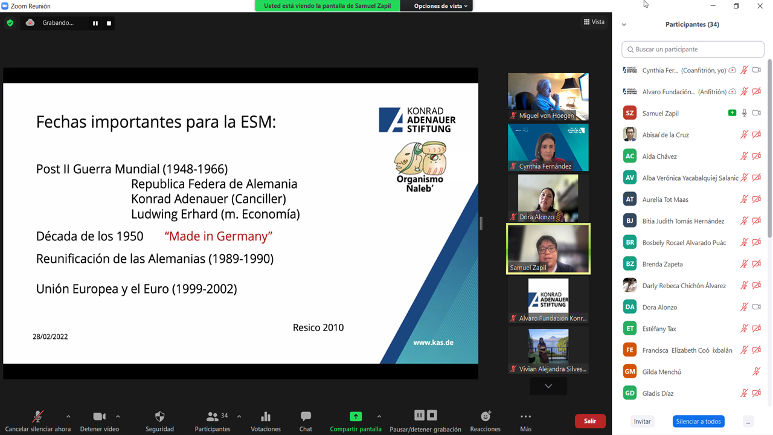Viewport: 773px width, 435px height.
Task: Open the Reacciones emoji icon
Action: (x=485, y=417)
